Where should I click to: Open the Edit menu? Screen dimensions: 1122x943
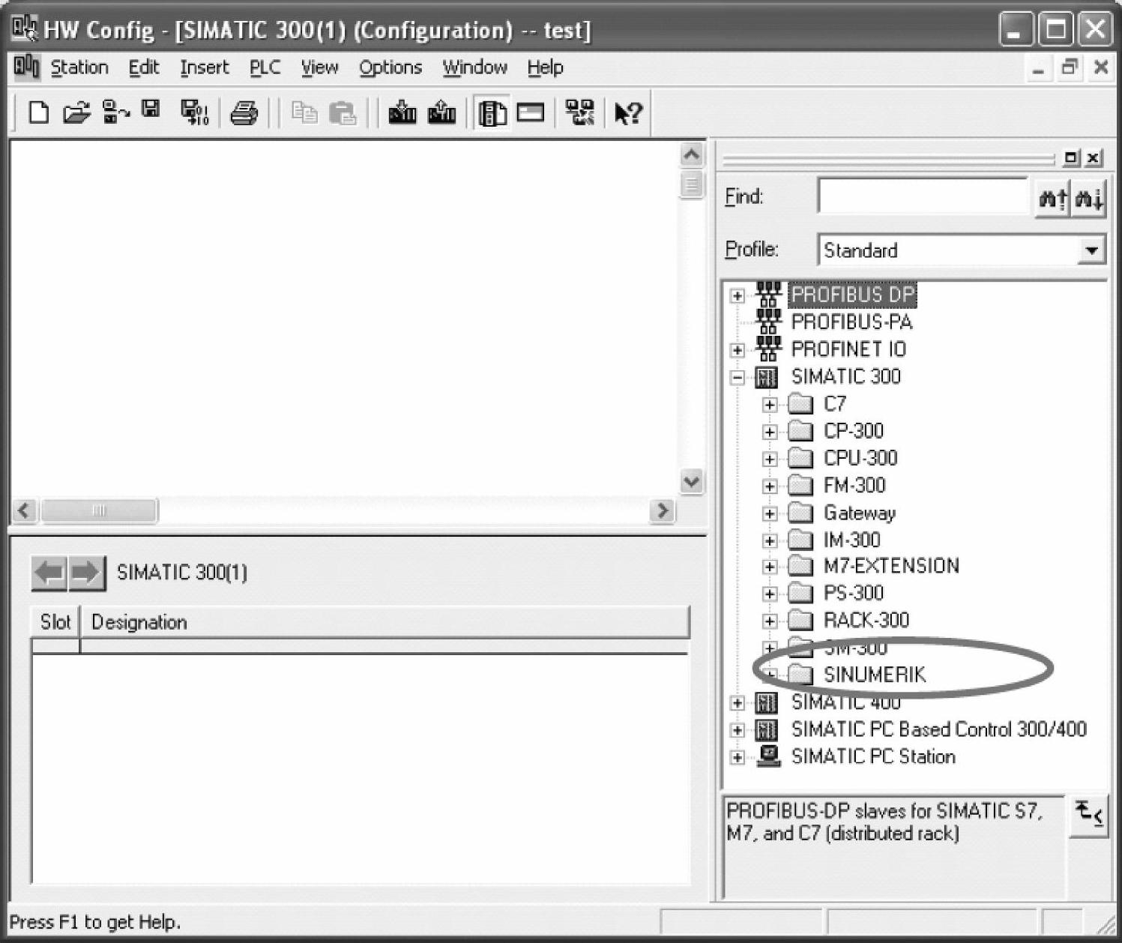[144, 67]
